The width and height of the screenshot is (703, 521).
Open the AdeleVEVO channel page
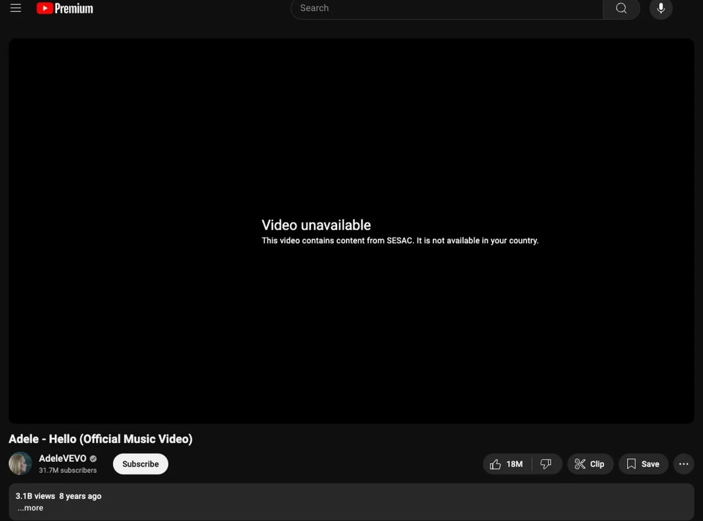pyautogui.click(x=63, y=458)
